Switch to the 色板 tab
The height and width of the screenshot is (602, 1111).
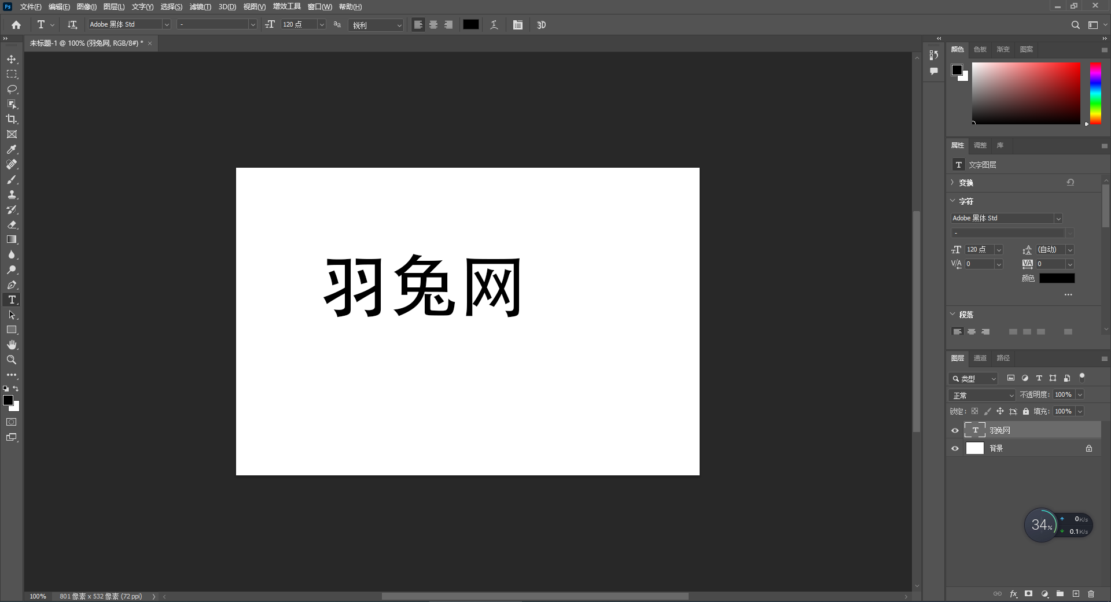pyautogui.click(x=980, y=49)
